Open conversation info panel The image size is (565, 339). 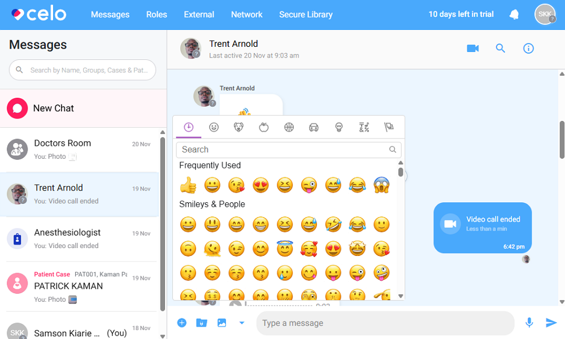[528, 48]
